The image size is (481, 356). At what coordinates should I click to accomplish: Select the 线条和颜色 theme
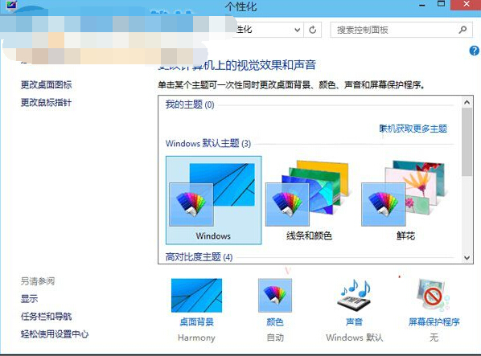pyautogui.click(x=309, y=200)
